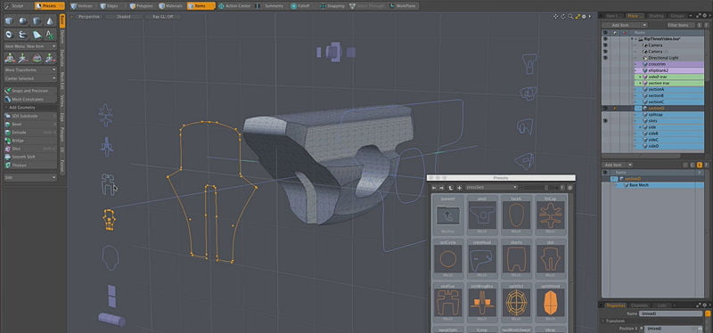The height and width of the screenshot is (333, 713).
Task: Toggle the Symmetry option
Action: pos(270,6)
